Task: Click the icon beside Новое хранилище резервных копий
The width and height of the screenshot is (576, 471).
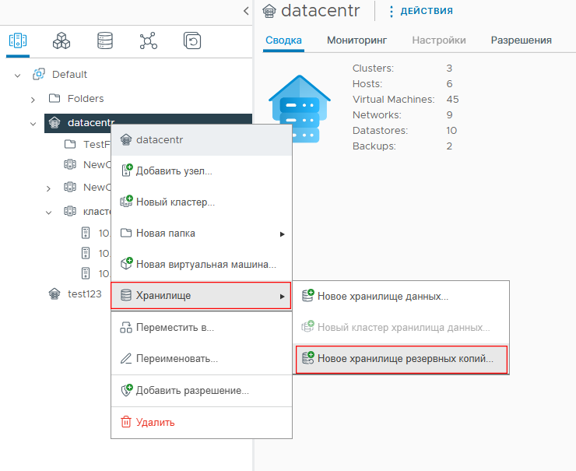Action: pos(307,358)
